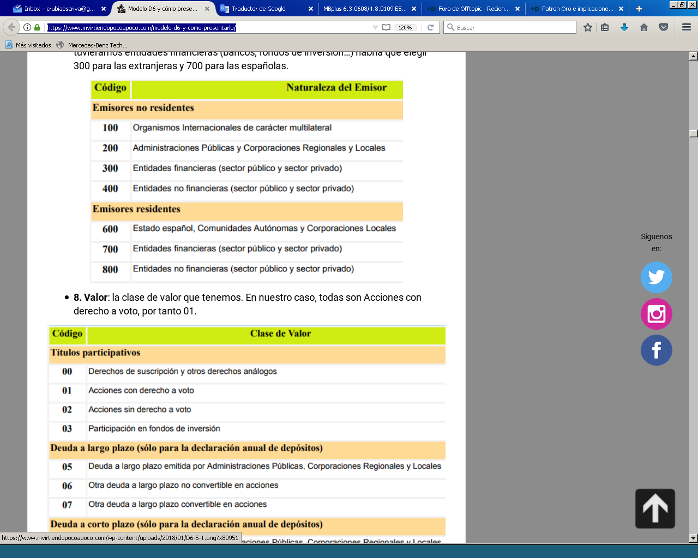Open a new tab with the plus button
The image size is (698, 558).
pos(639,9)
